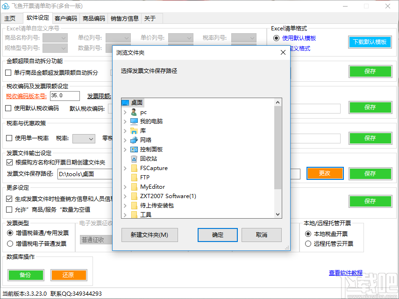
Task: Switch to the 销售方信息 tab
Action: tap(124, 19)
